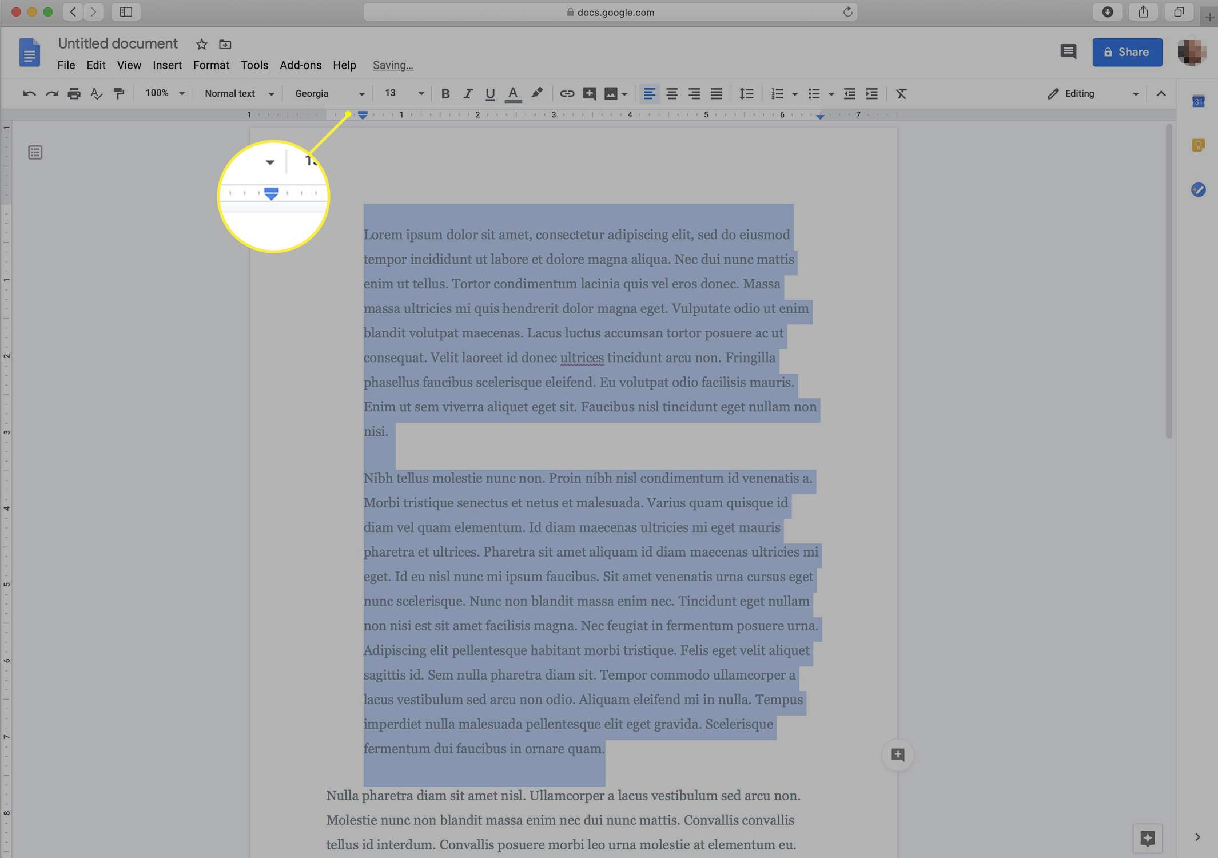Click the Share button
The image size is (1218, 858).
click(1127, 52)
